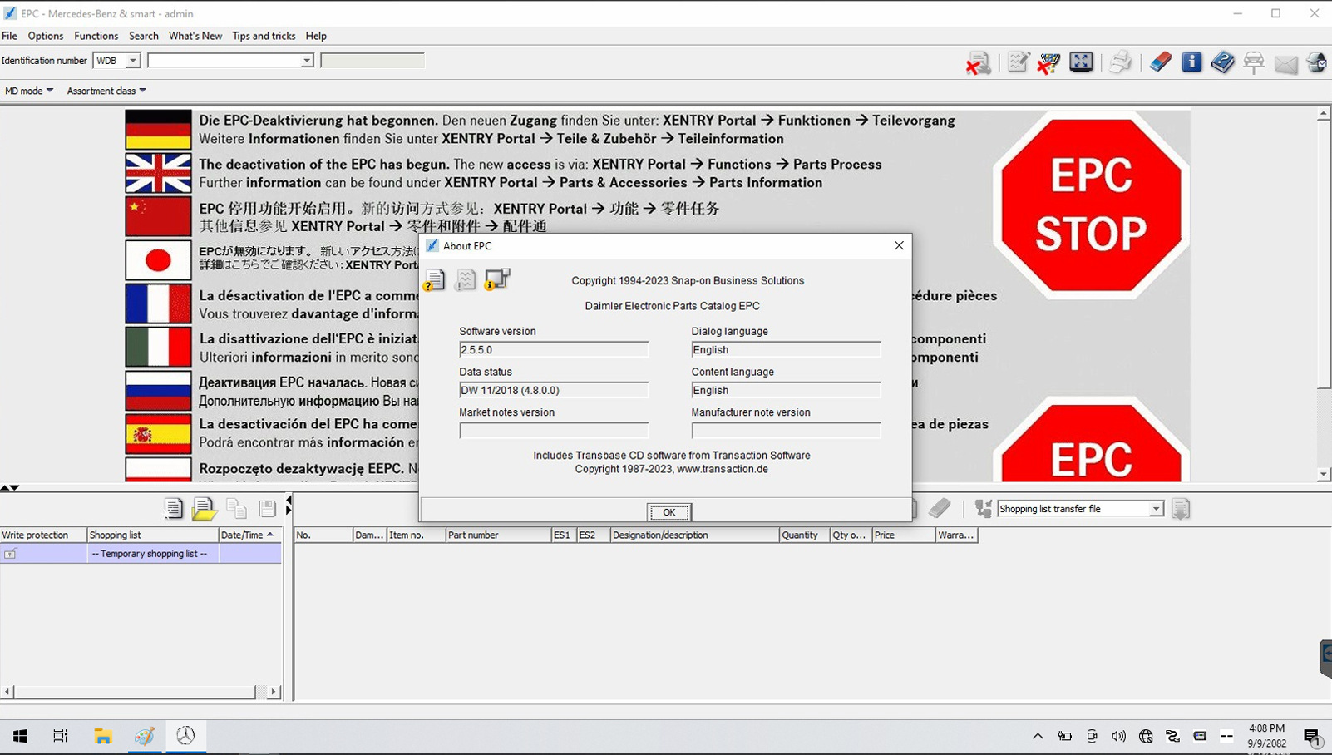Open the Tips and tricks menu
Image resolution: width=1332 pixels, height=755 pixels.
pos(264,36)
